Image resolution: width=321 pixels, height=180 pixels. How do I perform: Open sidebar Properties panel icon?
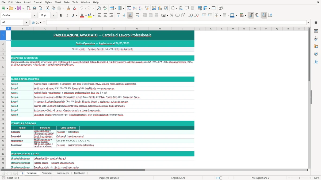(x=316, y=31)
